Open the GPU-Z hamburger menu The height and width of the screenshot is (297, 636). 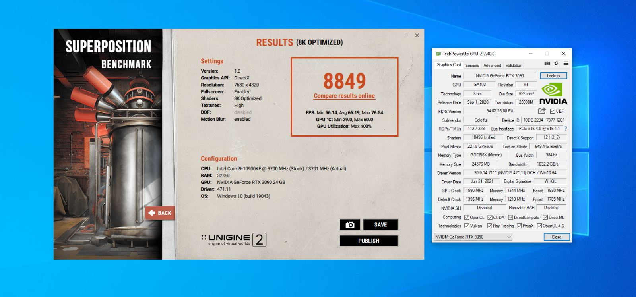[x=566, y=64]
